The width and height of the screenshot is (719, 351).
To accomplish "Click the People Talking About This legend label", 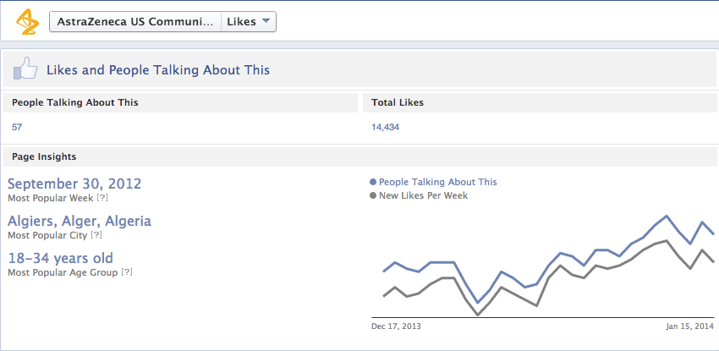I will 438,182.
